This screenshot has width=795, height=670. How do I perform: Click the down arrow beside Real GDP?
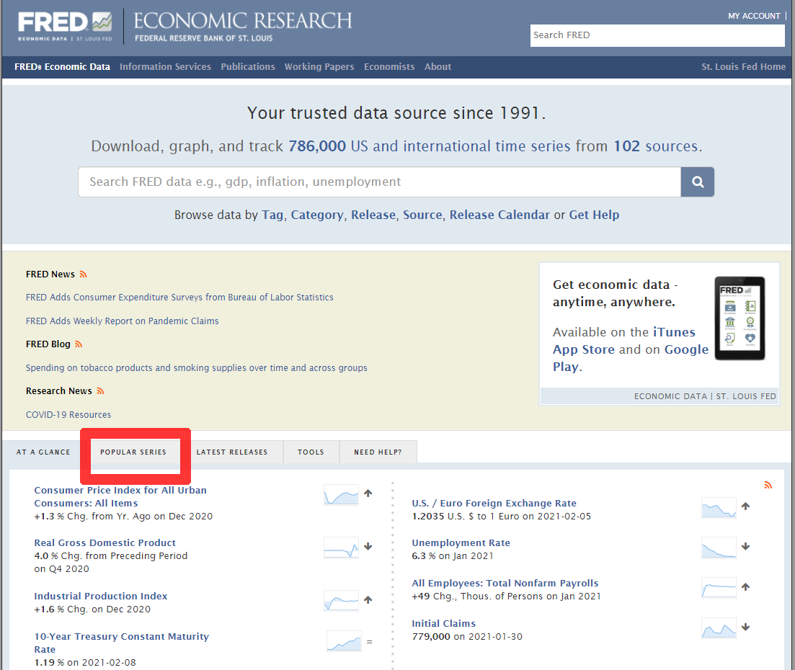pyautogui.click(x=368, y=546)
